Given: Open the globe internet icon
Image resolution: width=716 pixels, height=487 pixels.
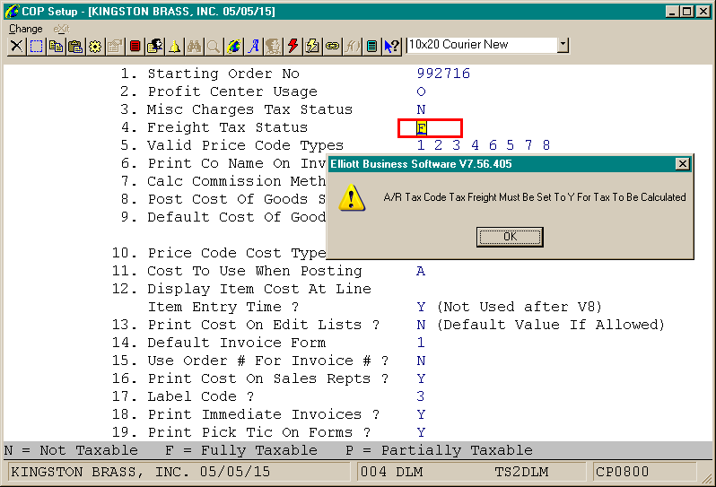Looking at the screenshot, I should pyautogui.click(x=233, y=46).
